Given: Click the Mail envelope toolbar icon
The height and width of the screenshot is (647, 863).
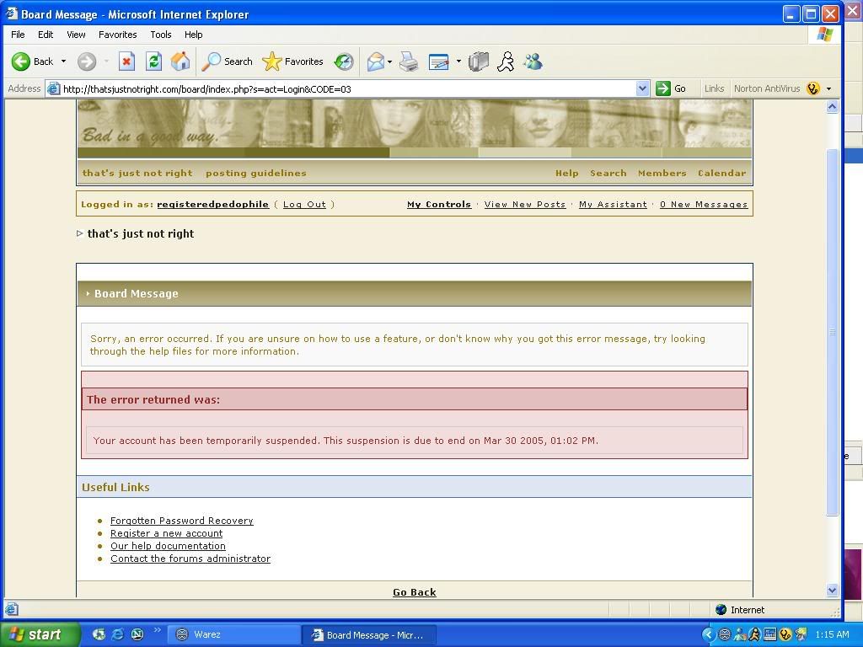Looking at the screenshot, I should [x=375, y=61].
